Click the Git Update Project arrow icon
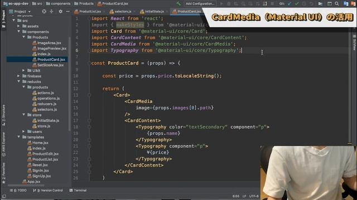This screenshot has height=200, width=357. pyautogui.click(x=290, y=4)
